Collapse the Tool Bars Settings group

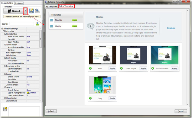point(2,29)
